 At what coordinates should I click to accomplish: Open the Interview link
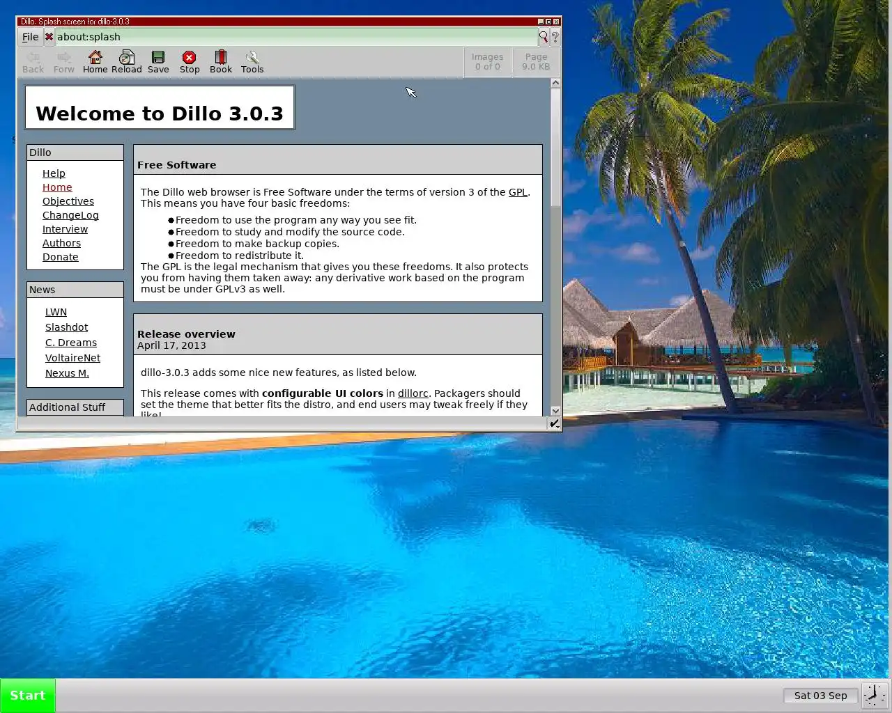click(65, 229)
